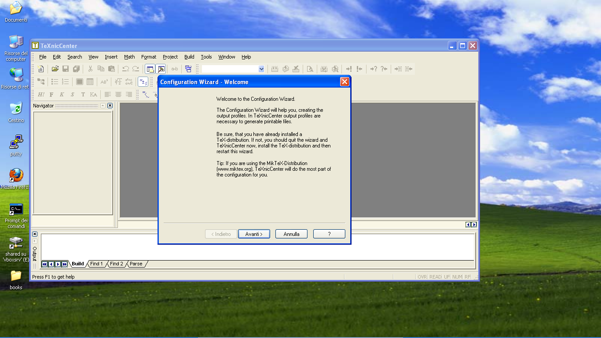Open the Math menu
Screen dimensions: 601x338
[x=129, y=57]
